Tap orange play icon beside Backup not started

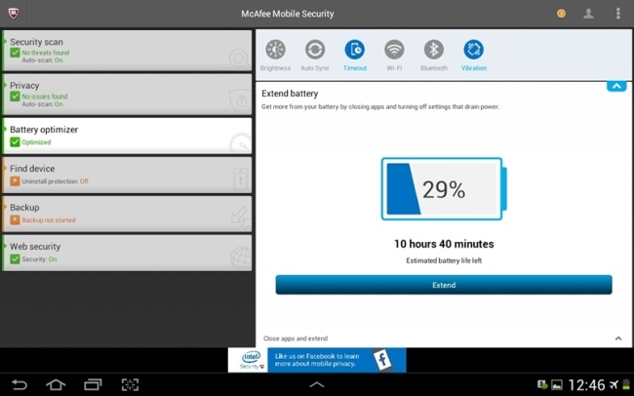click(15, 219)
